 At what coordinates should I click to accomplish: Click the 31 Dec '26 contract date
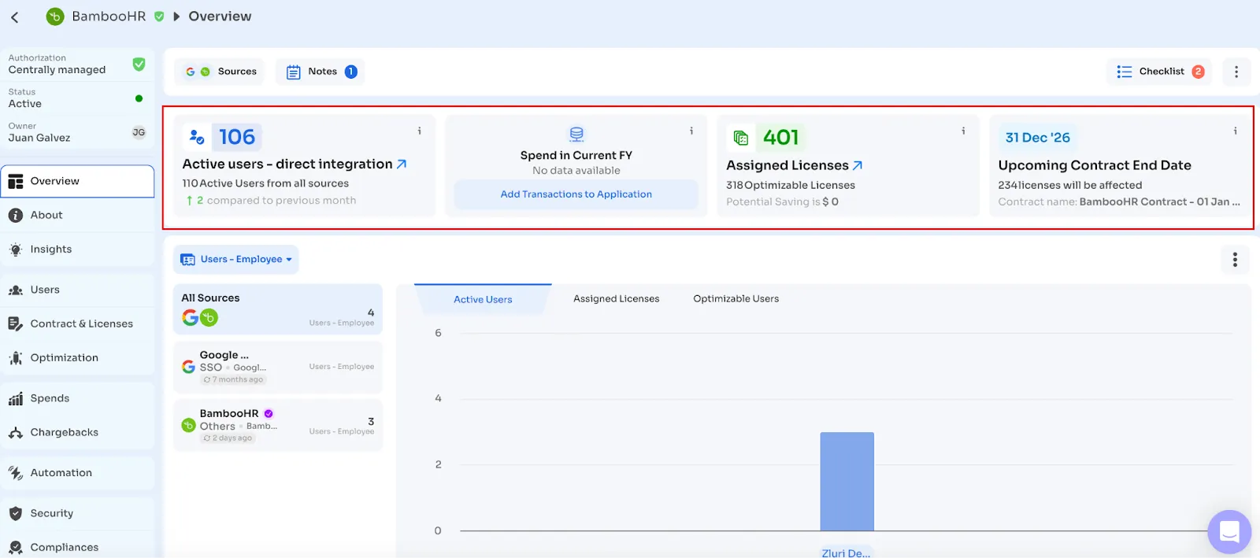[x=1038, y=138]
